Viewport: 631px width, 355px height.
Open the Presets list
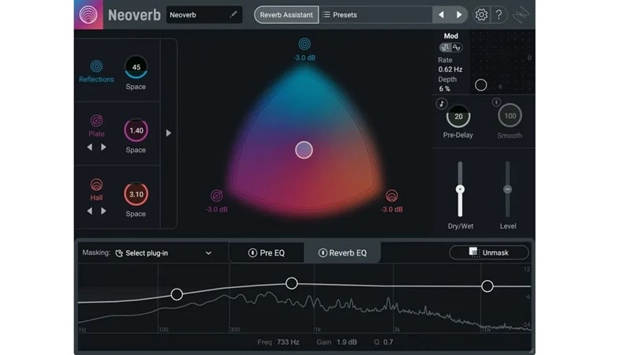click(x=375, y=15)
